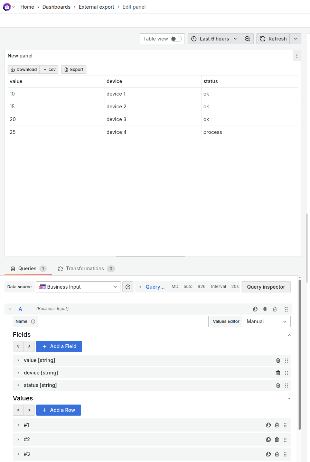Copy row #1 in Values
Image resolution: width=310 pixels, height=462 pixels.
[x=269, y=425]
